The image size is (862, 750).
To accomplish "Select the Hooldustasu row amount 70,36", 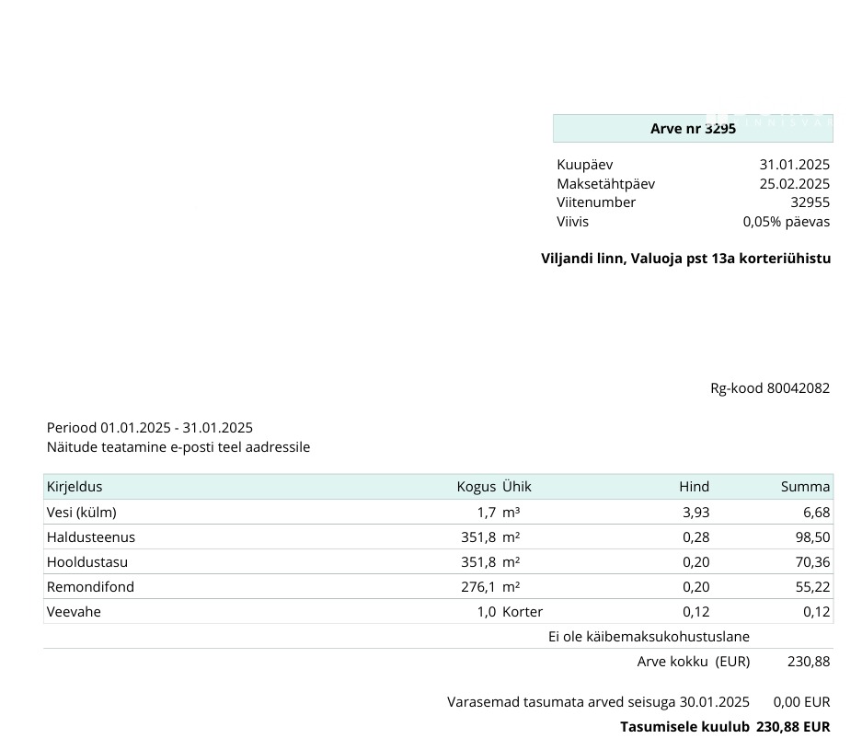I will (812, 562).
